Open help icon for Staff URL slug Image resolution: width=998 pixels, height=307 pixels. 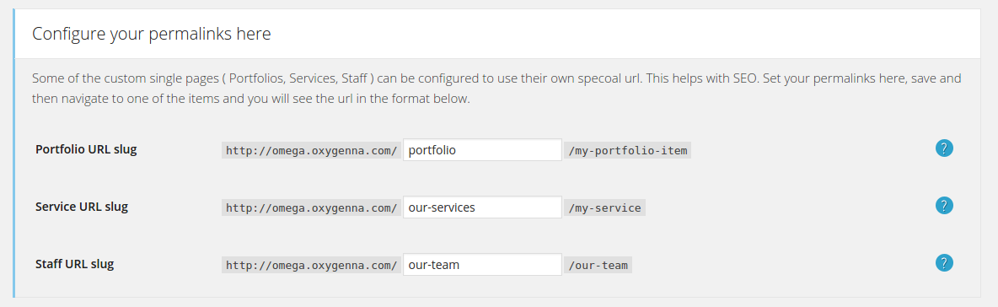944,262
